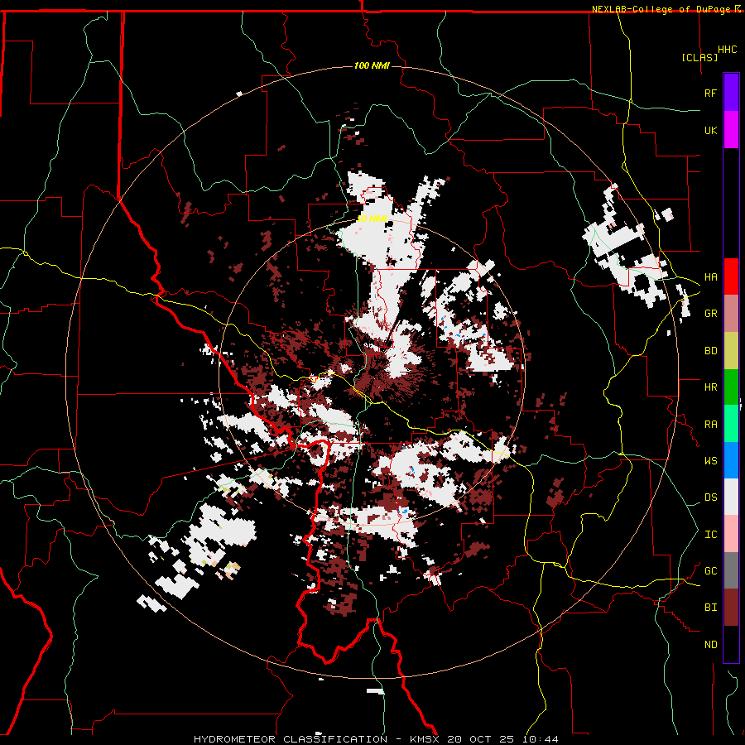The image size is (745, 745).
Task: Click the [CLAS] units label
Action: pyautogui.click(x=699, y=57)
